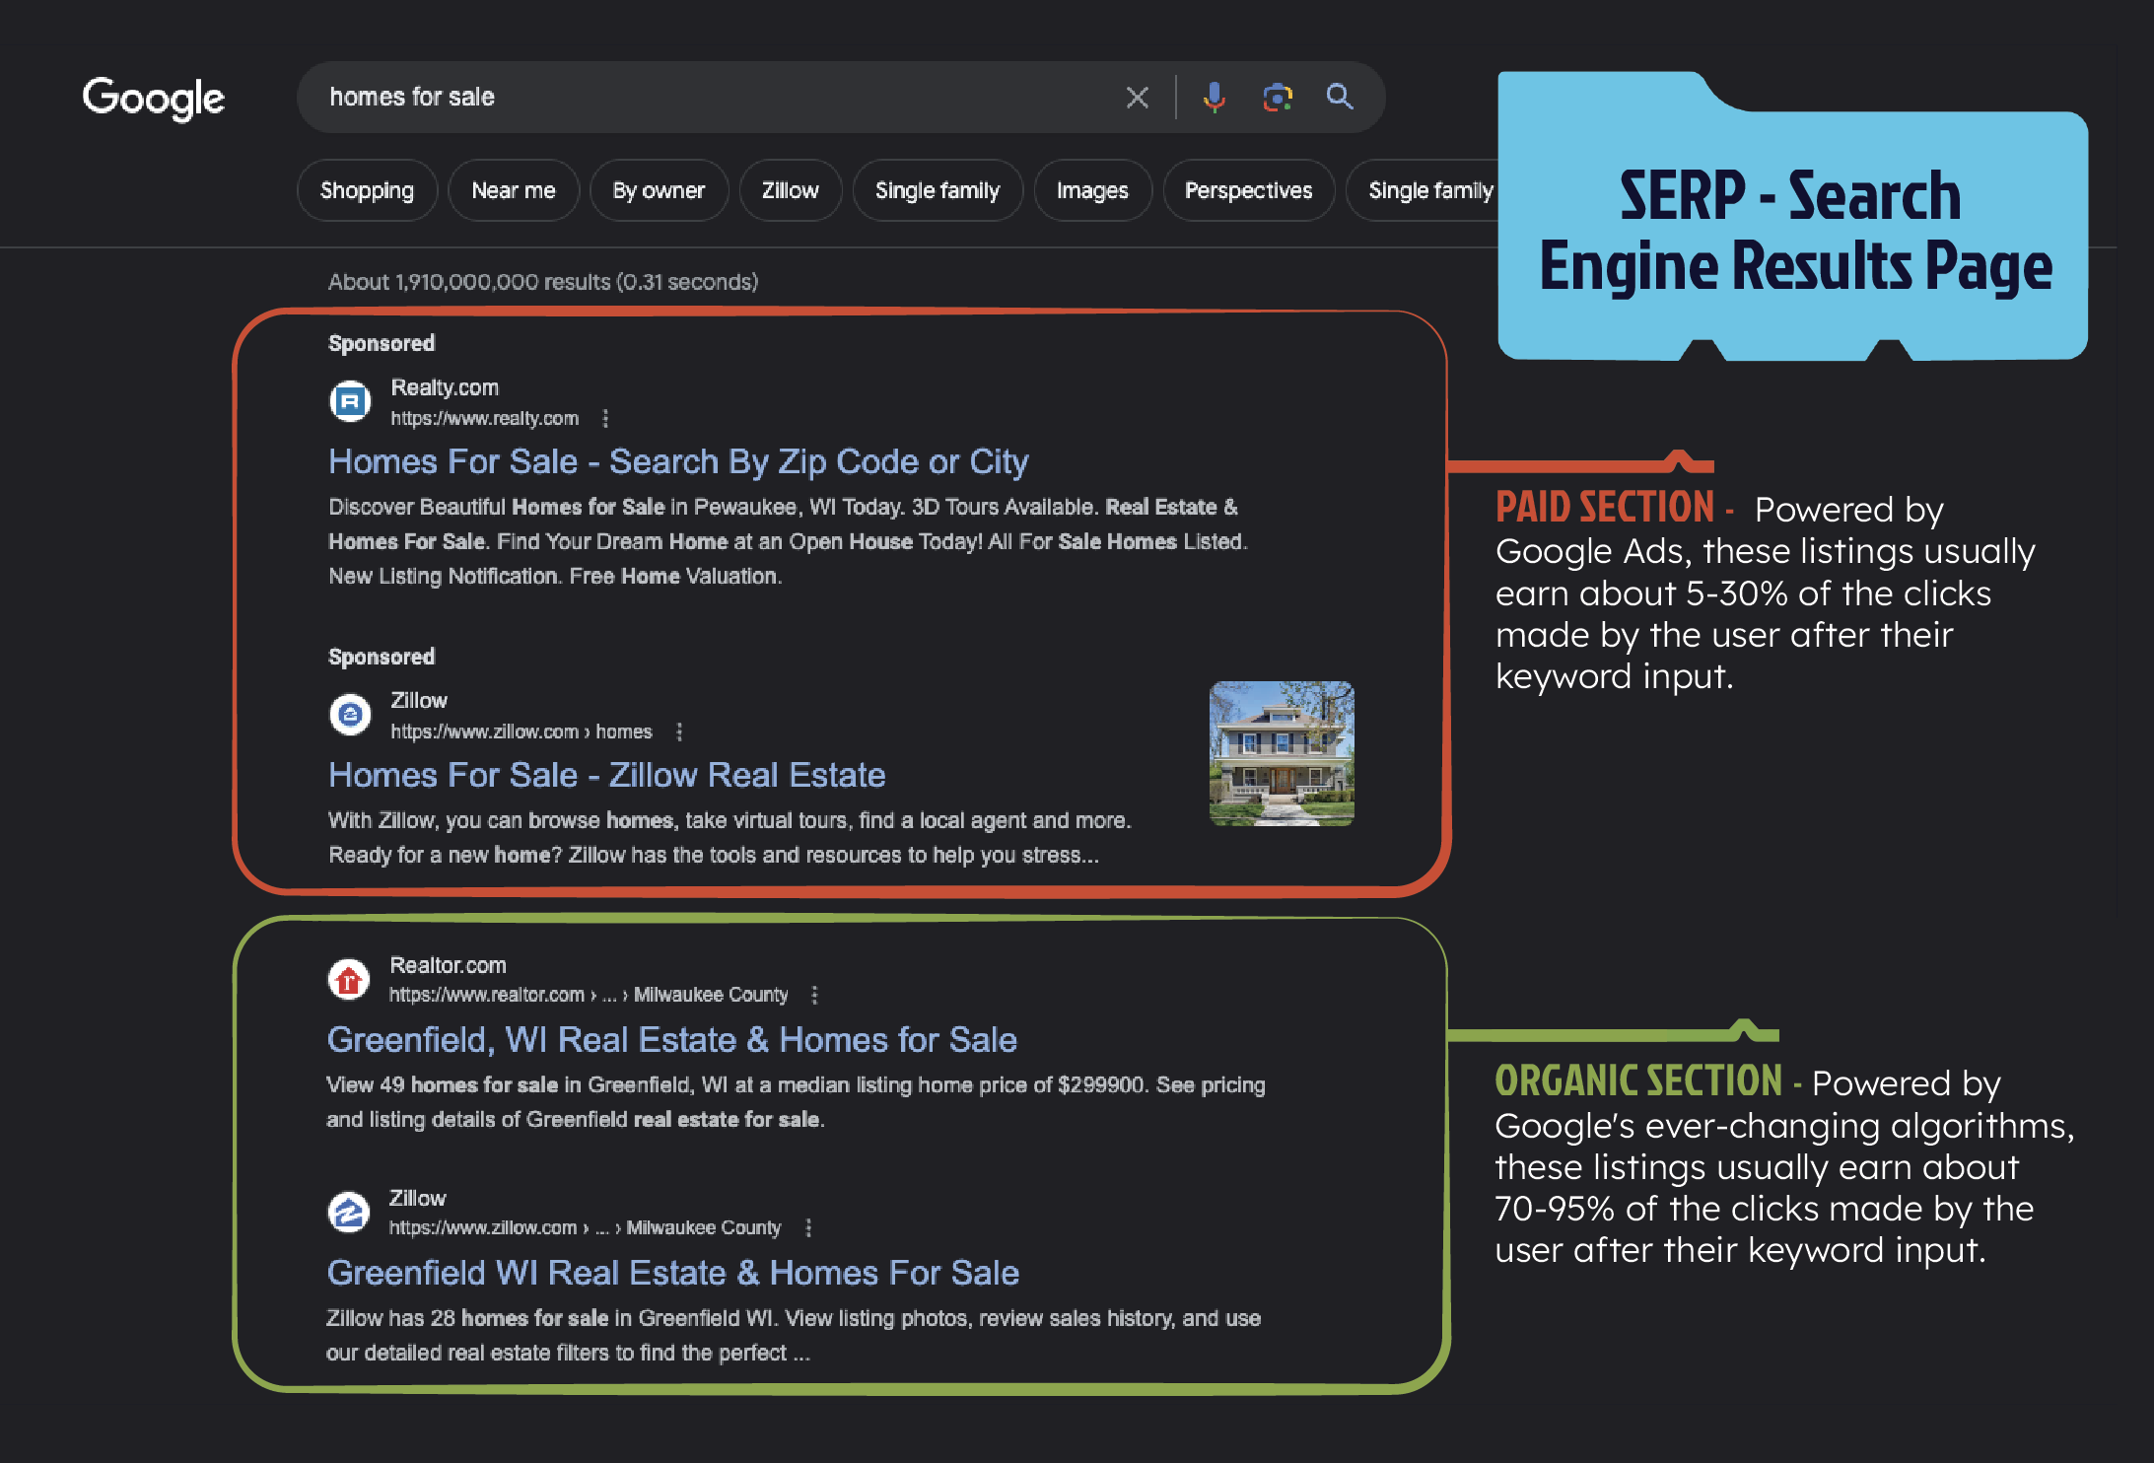This screenshot has width=2154, height=1463.
Task: Click the snippet starting 'Zillow has 28 homes for sale'
Action: (794, 1336)
